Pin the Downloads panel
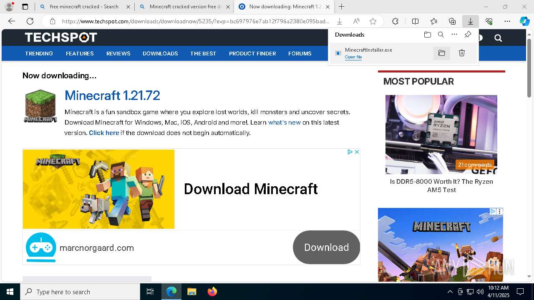Screen dimensions: 534x300 pyautogui.click(x=468, y=35)
